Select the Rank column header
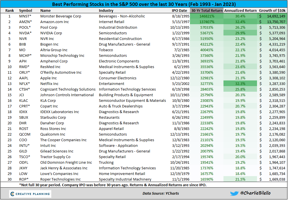Viewport: 288px width, 200px height. pyautogui.click(x=10, y=10)
